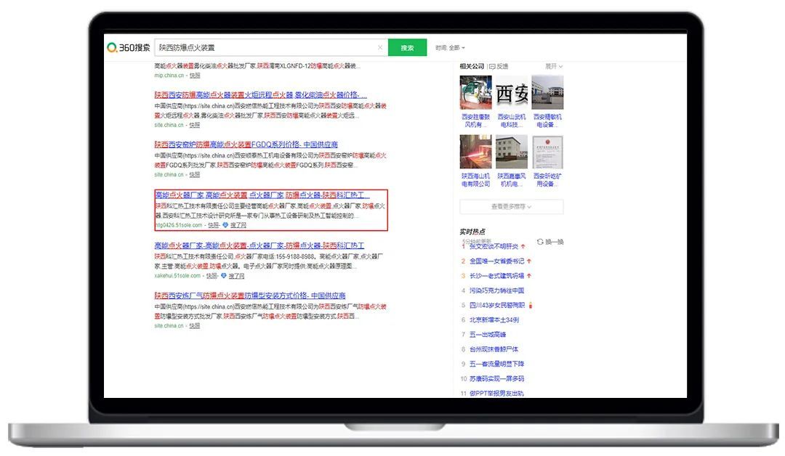This screenshot has width=785, height=456.
Task: Open the 西安山武机电科技 company thumbnail
Action: click(512, 93)
